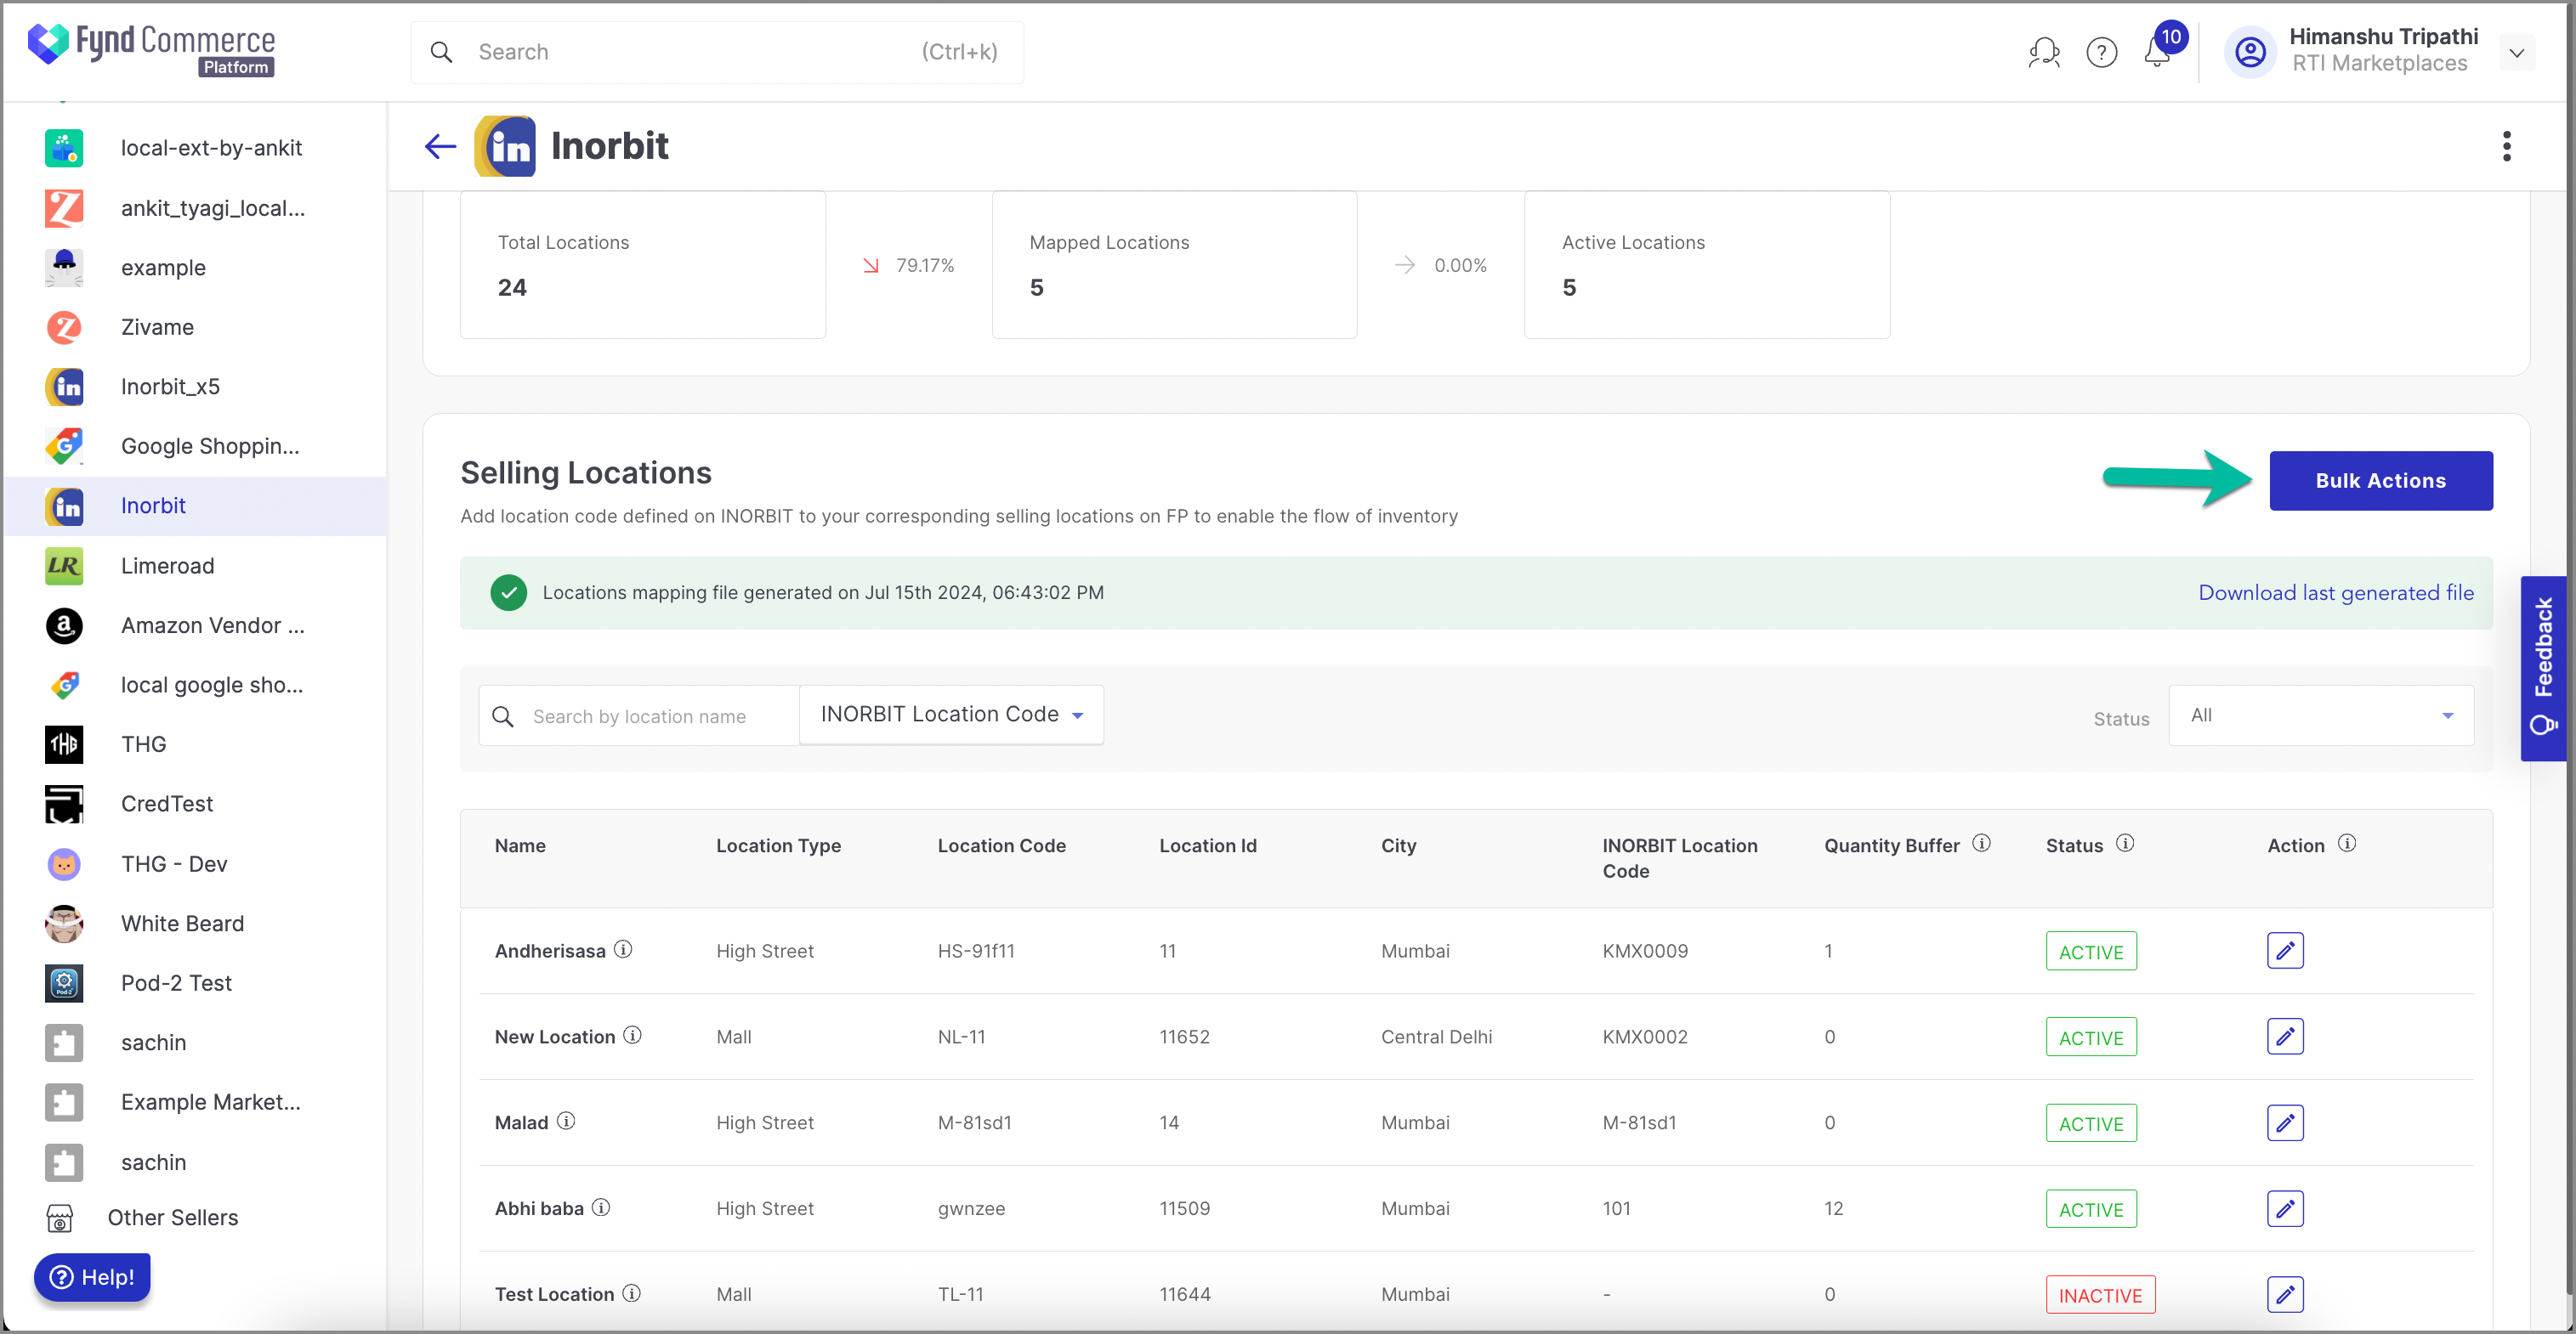The image size is (2576, 1334).
Task: Select THG - Dev in sidebar
Action: 195,863
